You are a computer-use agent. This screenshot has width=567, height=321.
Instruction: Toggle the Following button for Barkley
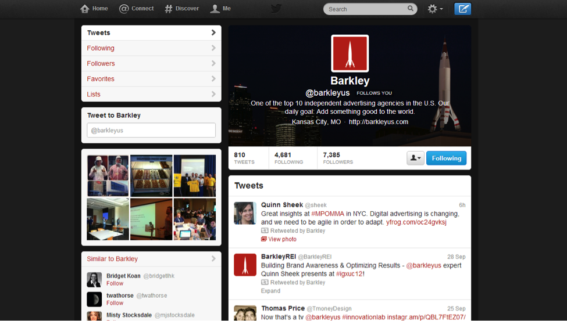[x=446, y=158]
